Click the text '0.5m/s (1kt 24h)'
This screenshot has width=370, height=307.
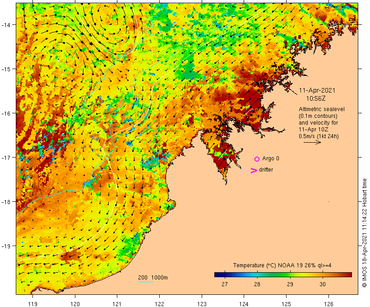pyautogui.click(x=319, y=136)
